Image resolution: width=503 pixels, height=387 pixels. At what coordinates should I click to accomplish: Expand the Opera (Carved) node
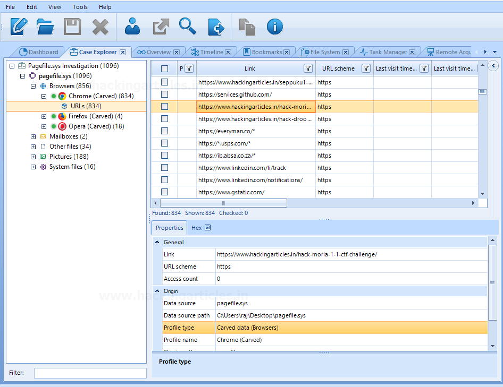coord(44,126)
